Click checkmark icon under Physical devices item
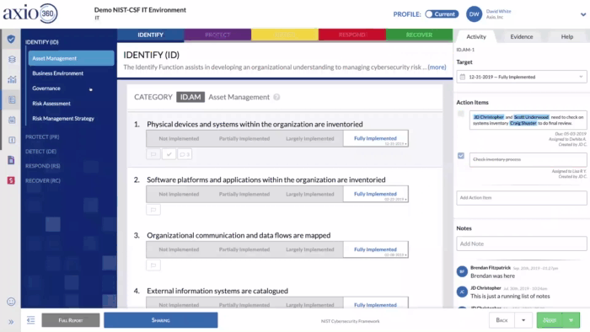Screen dimensions: 590x332 click(x=169, y=154)
